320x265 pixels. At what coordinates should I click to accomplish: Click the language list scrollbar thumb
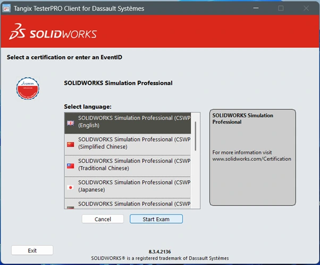[196, 136]
